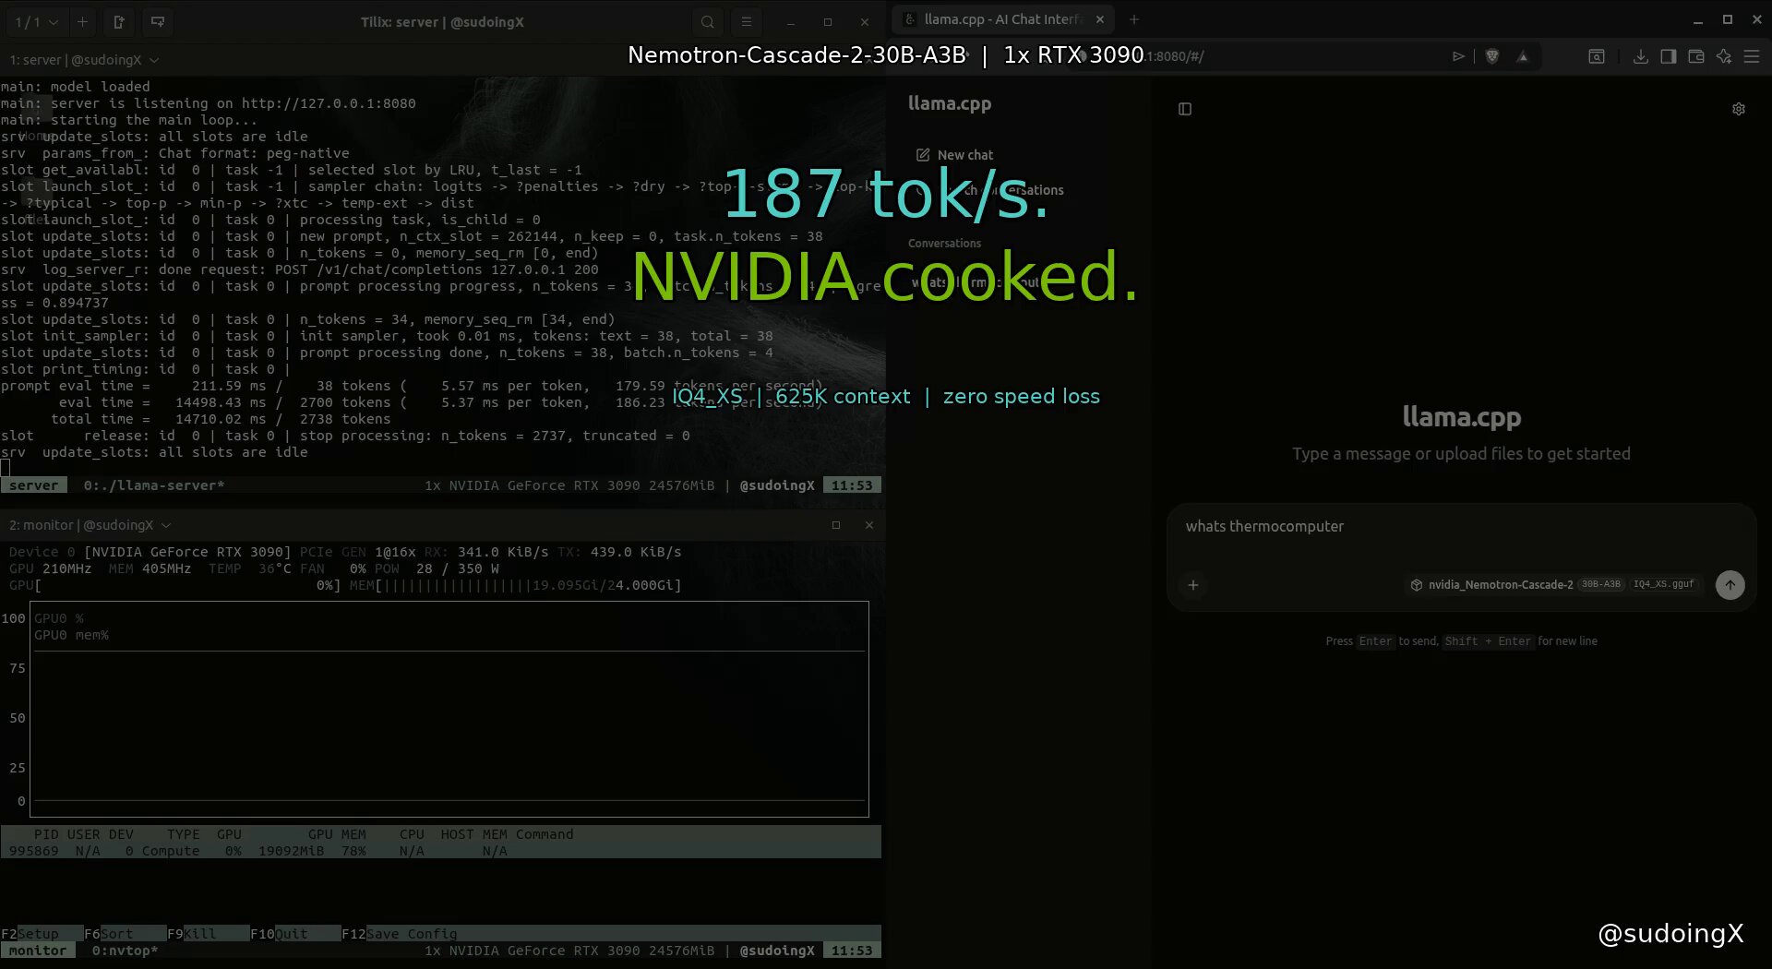The image size is (1772, 969).
Task: Toggle the llama.cpp chat sidebar
Action: coord(1185,109)
